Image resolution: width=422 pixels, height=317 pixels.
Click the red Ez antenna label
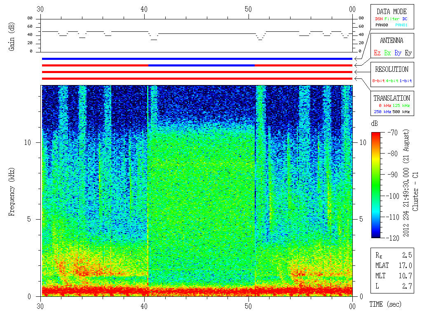pyautogui.click(x=377, y=53)
